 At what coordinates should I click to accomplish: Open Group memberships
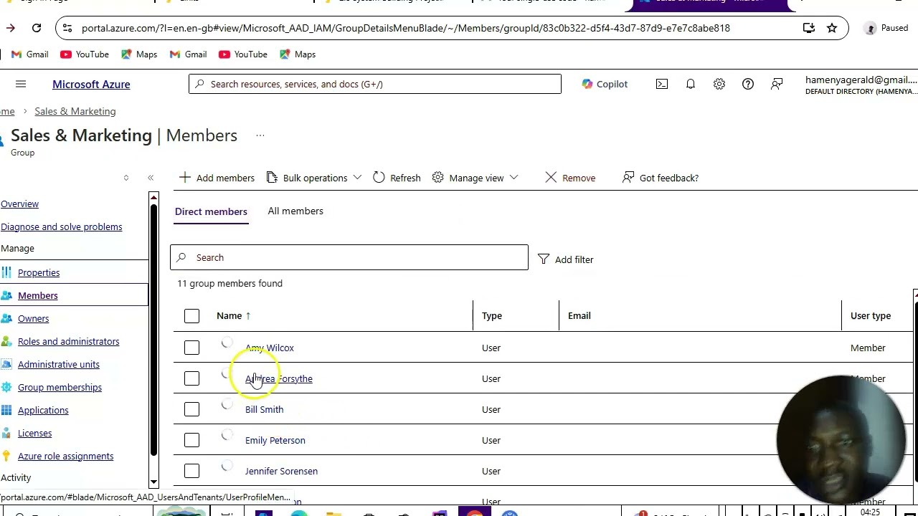click(60, 388)
